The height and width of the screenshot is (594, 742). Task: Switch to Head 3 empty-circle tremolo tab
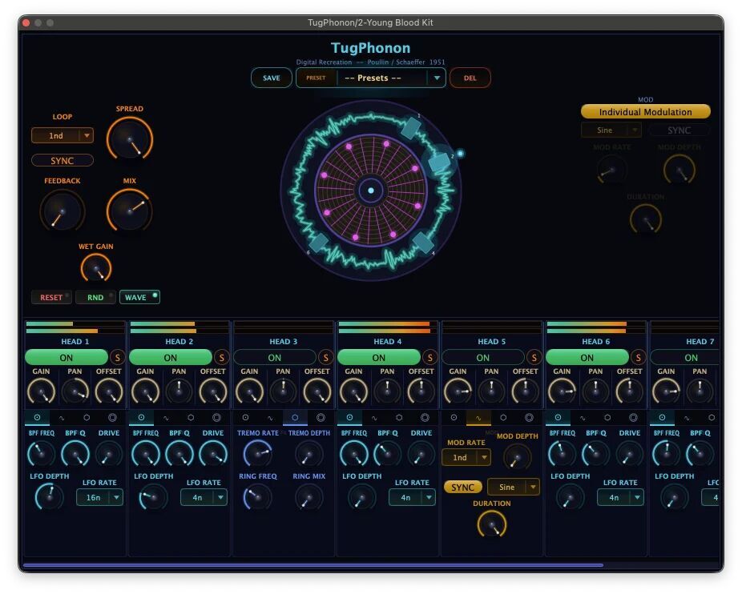click(x=295, y=418)
